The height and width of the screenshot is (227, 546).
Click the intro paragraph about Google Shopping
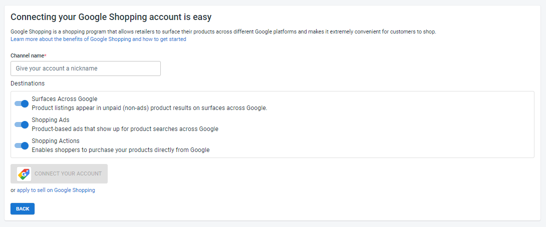click(223, 31)
